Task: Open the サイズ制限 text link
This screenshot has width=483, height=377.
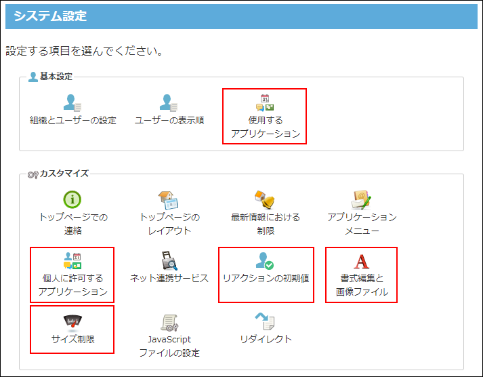Action: (73, 340)
